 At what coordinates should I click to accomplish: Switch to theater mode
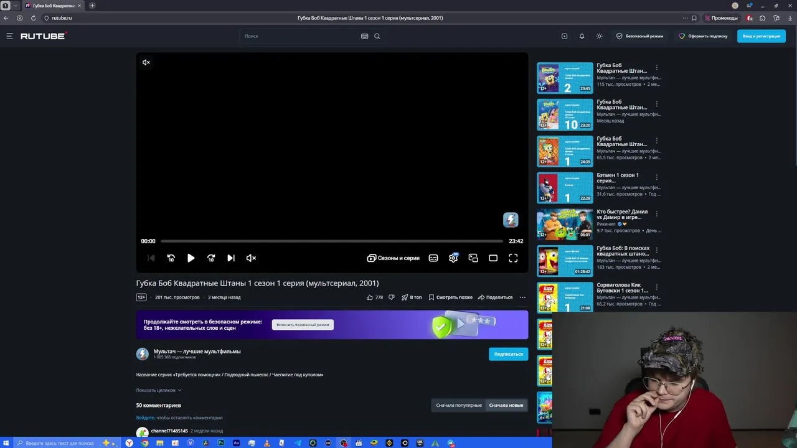493,258
